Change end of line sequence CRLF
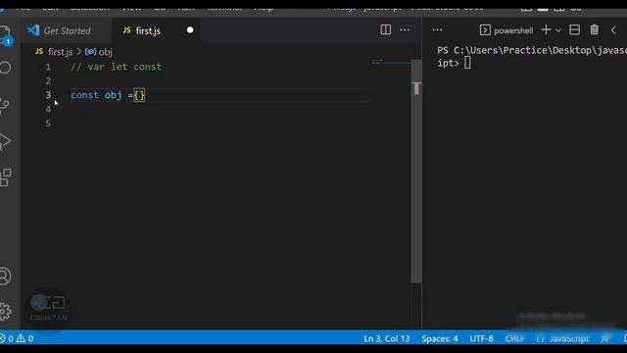The height and width of the screenshot is (353, 627). point(514,338)
